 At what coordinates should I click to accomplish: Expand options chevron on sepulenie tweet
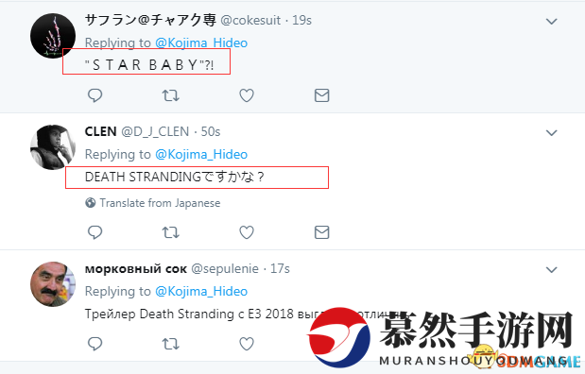(551, 269)
